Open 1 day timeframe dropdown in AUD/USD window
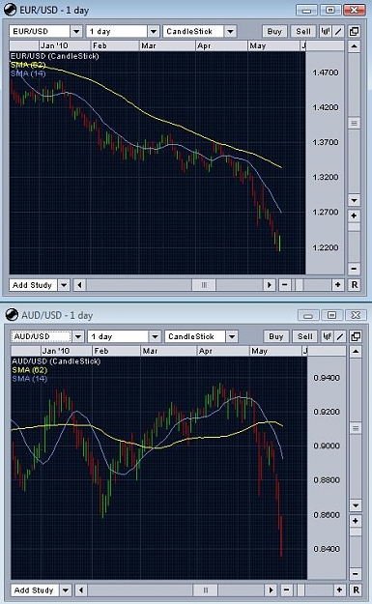 (155, 336)
